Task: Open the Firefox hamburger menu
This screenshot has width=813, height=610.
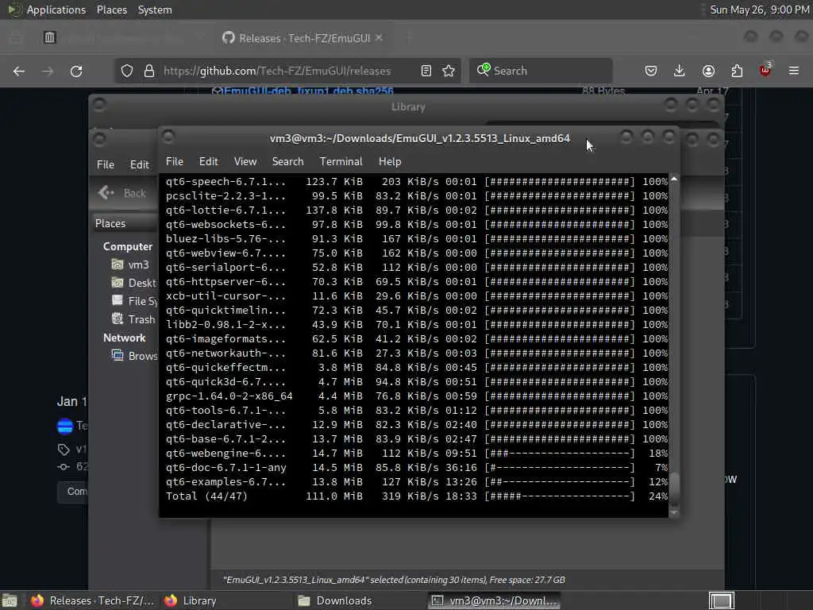Action: click(x=794, y=71)
